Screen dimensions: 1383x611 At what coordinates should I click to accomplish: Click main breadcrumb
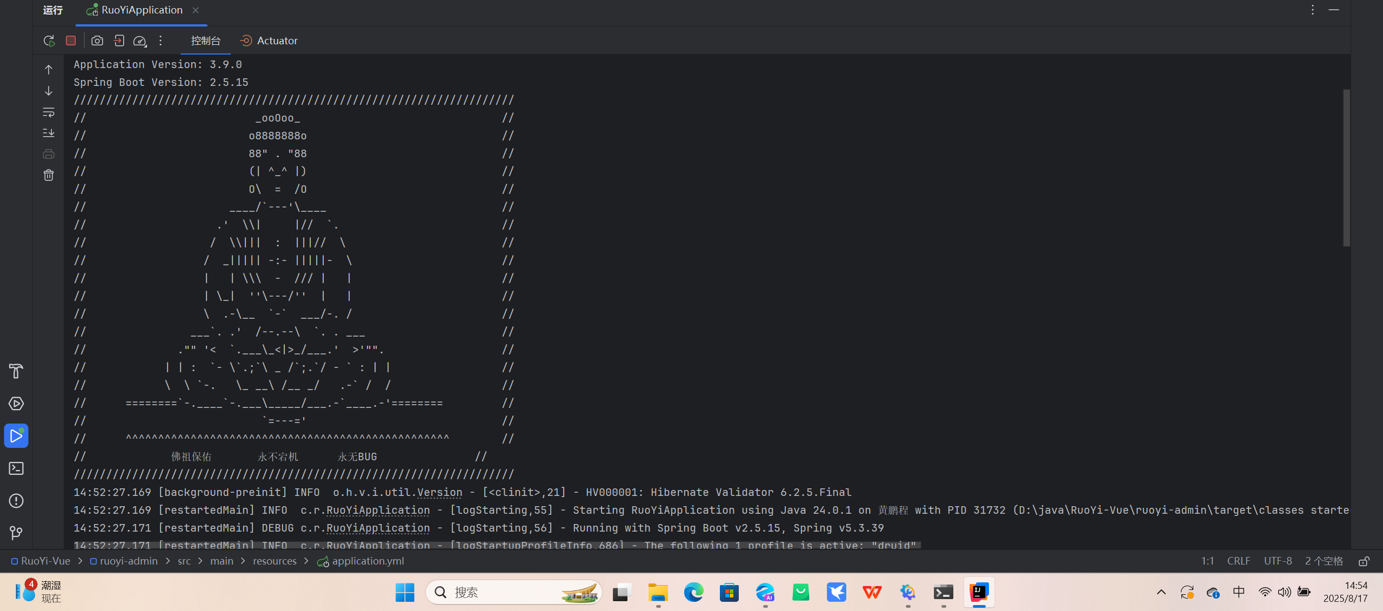(222, 561)
